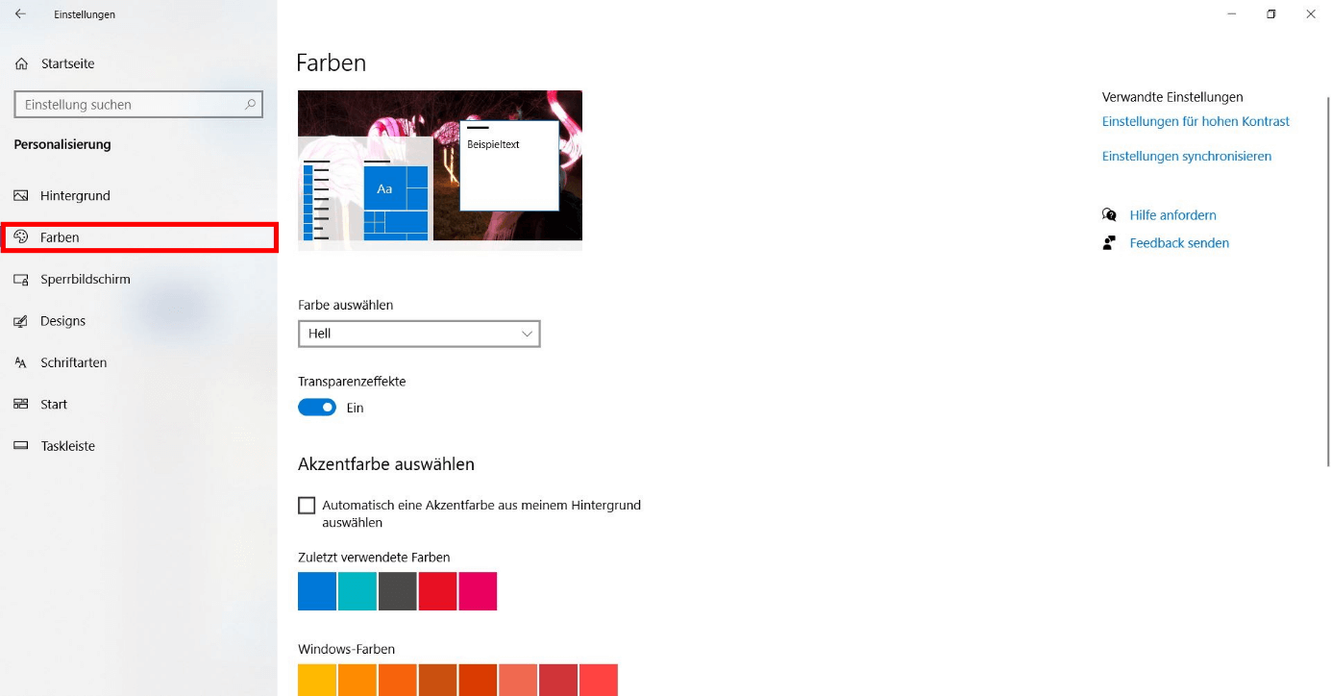Minimize the Einstellungen window
This screenshot has width=1331, height=696.
coord(1232,14)
